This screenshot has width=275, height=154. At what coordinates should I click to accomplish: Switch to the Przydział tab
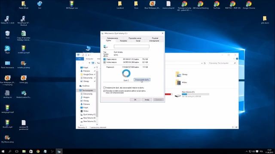155,38
